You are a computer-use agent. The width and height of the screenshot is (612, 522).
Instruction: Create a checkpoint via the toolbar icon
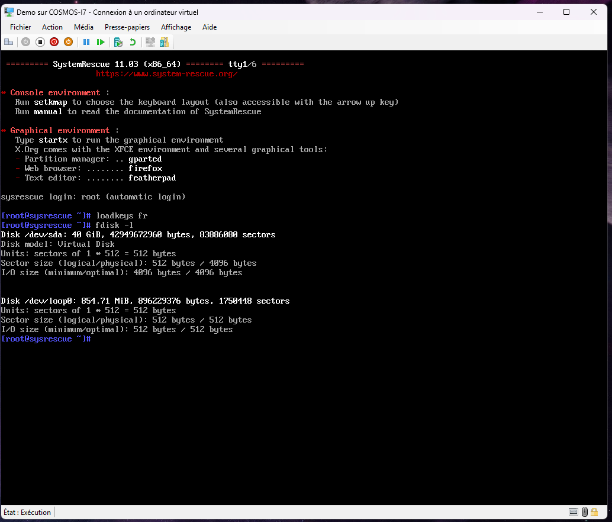(x=118, y=42)
